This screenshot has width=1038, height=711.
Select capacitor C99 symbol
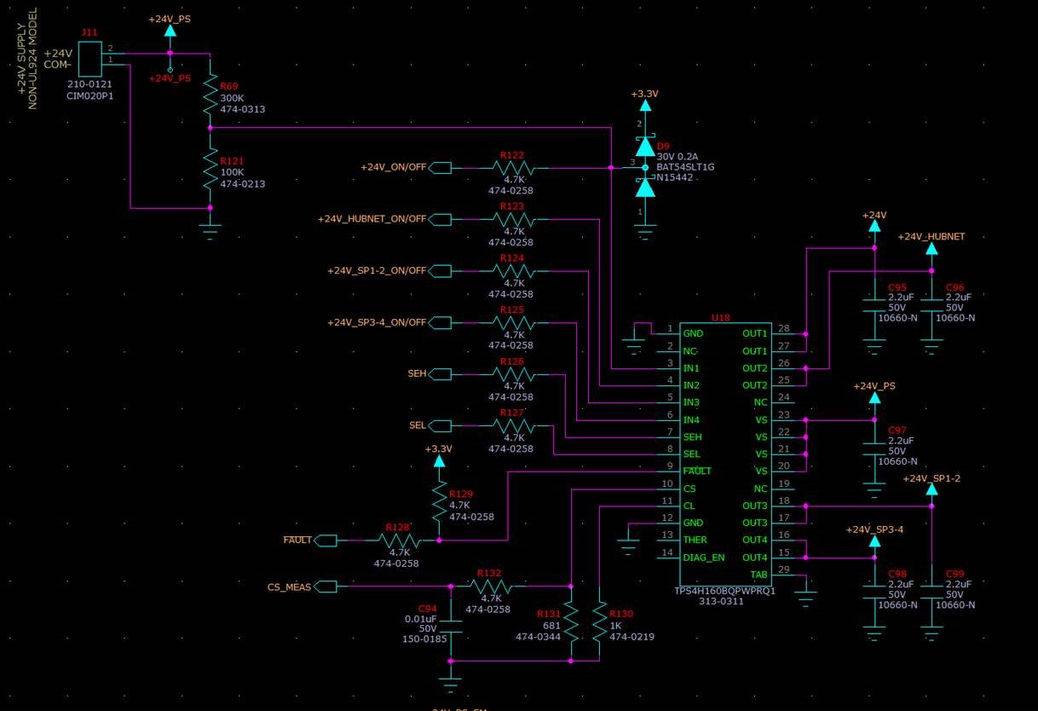pos(931,592)
